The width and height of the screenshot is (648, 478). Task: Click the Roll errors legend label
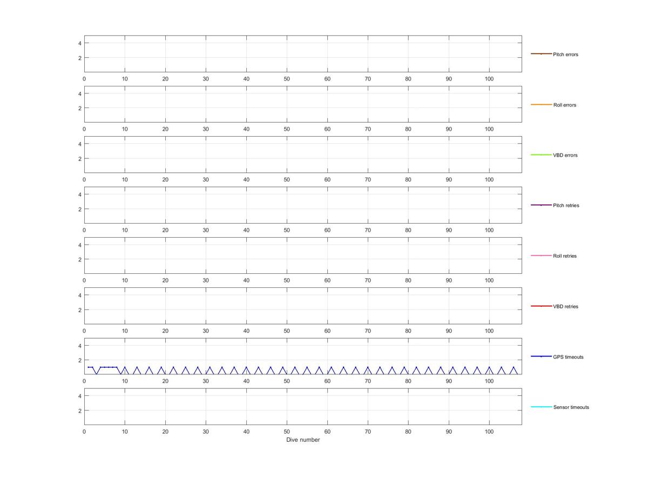pos(565,105)
